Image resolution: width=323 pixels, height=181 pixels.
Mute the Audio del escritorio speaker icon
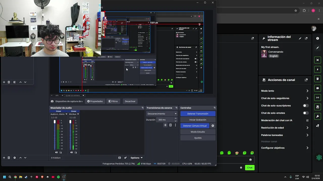coord(57,152)
